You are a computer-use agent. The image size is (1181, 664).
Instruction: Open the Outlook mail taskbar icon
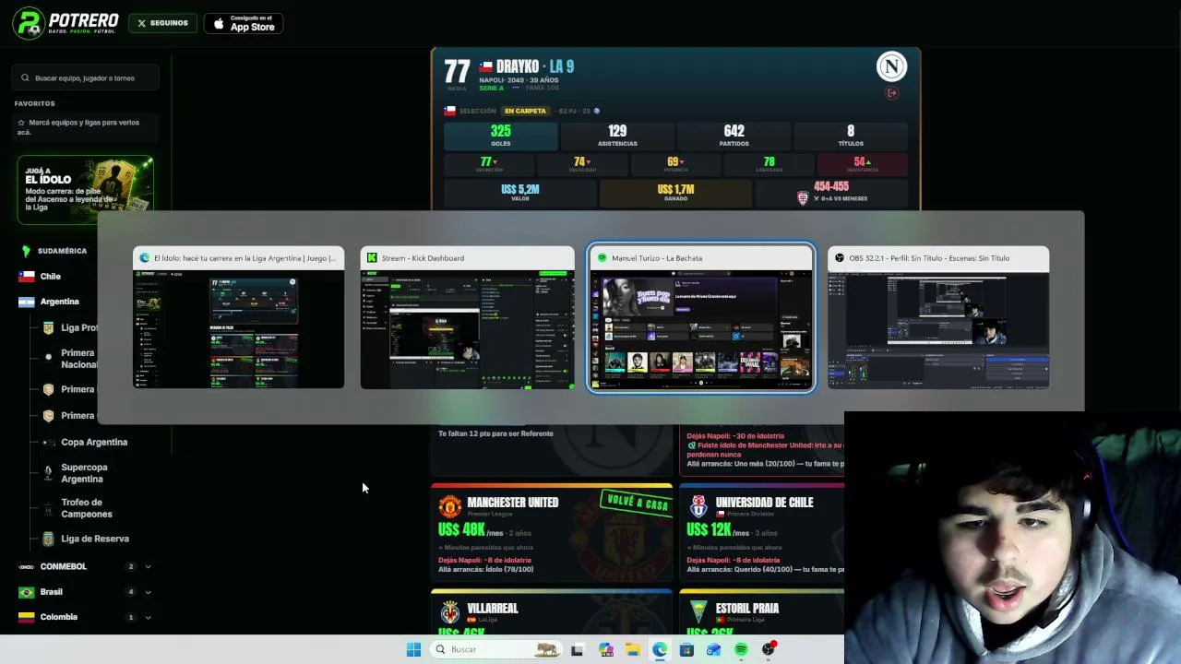(713, 649)
